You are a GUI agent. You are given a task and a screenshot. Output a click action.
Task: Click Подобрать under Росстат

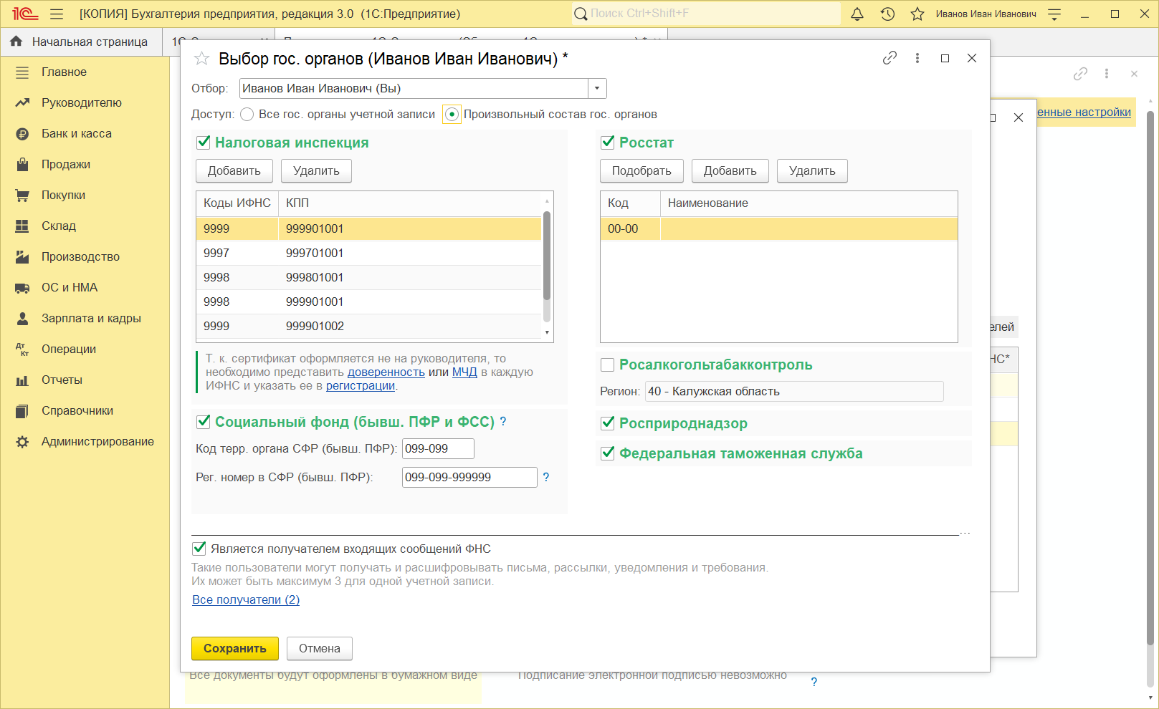(x=641, y=170)
